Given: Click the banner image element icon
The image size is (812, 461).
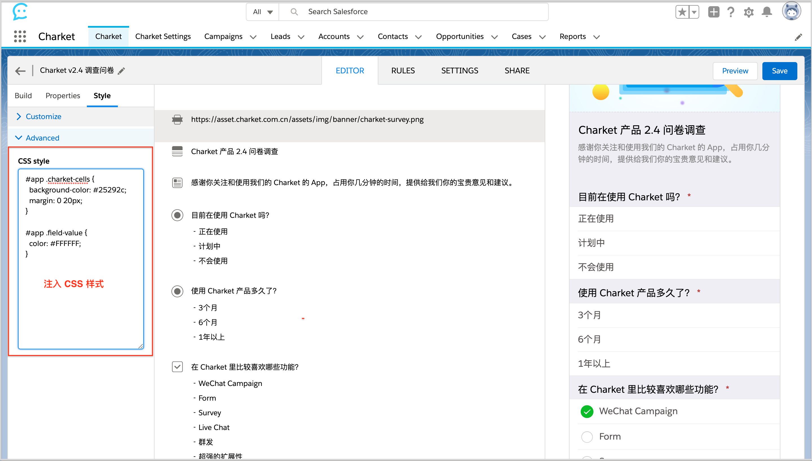Looking at the screenshot, I should point(177,119).
